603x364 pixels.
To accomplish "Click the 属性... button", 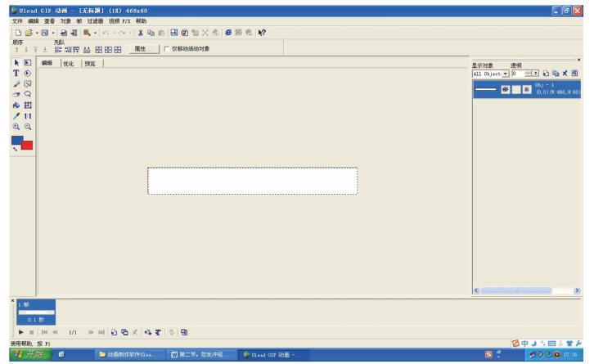I will pos(143,49).
